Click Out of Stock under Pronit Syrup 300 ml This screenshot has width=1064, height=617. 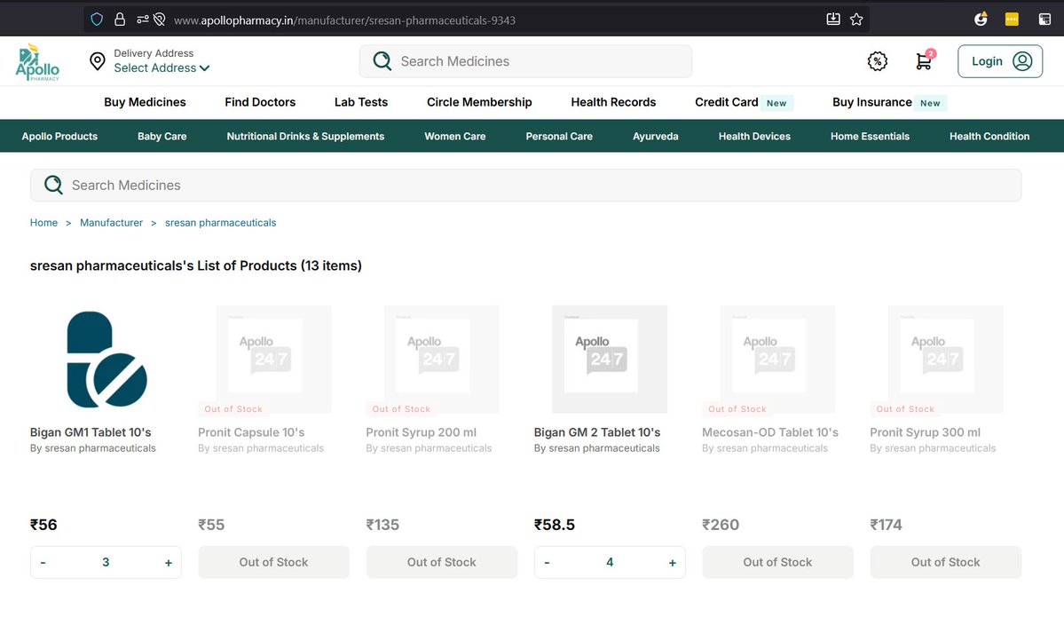point(945,562)
